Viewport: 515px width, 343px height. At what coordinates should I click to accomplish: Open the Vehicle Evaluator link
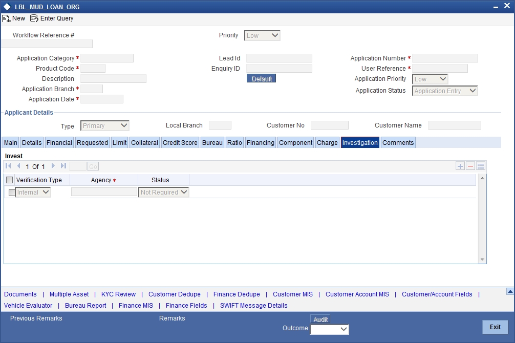pyautogui.click(x=28, y=305)
